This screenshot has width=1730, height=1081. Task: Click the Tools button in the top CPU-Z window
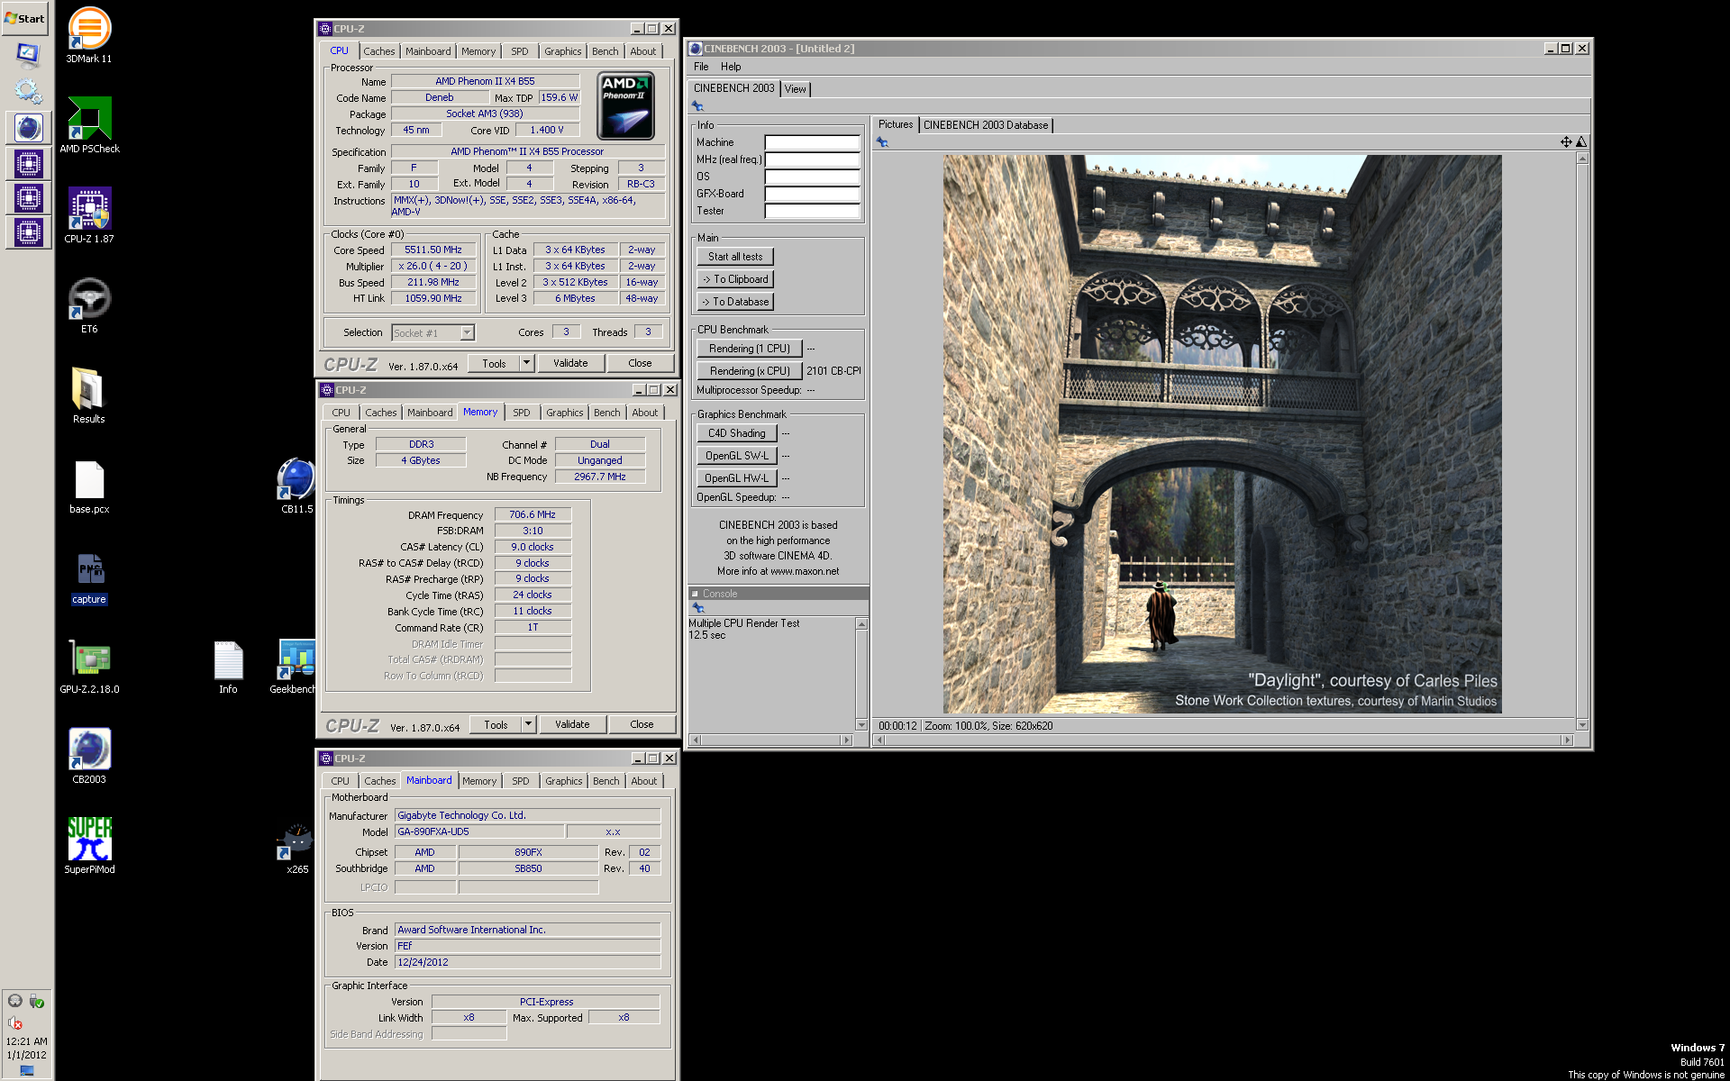click(x=494, y=363)
